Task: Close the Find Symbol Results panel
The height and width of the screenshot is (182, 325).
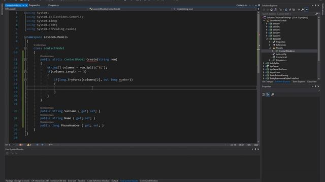Action: point(258,149)
